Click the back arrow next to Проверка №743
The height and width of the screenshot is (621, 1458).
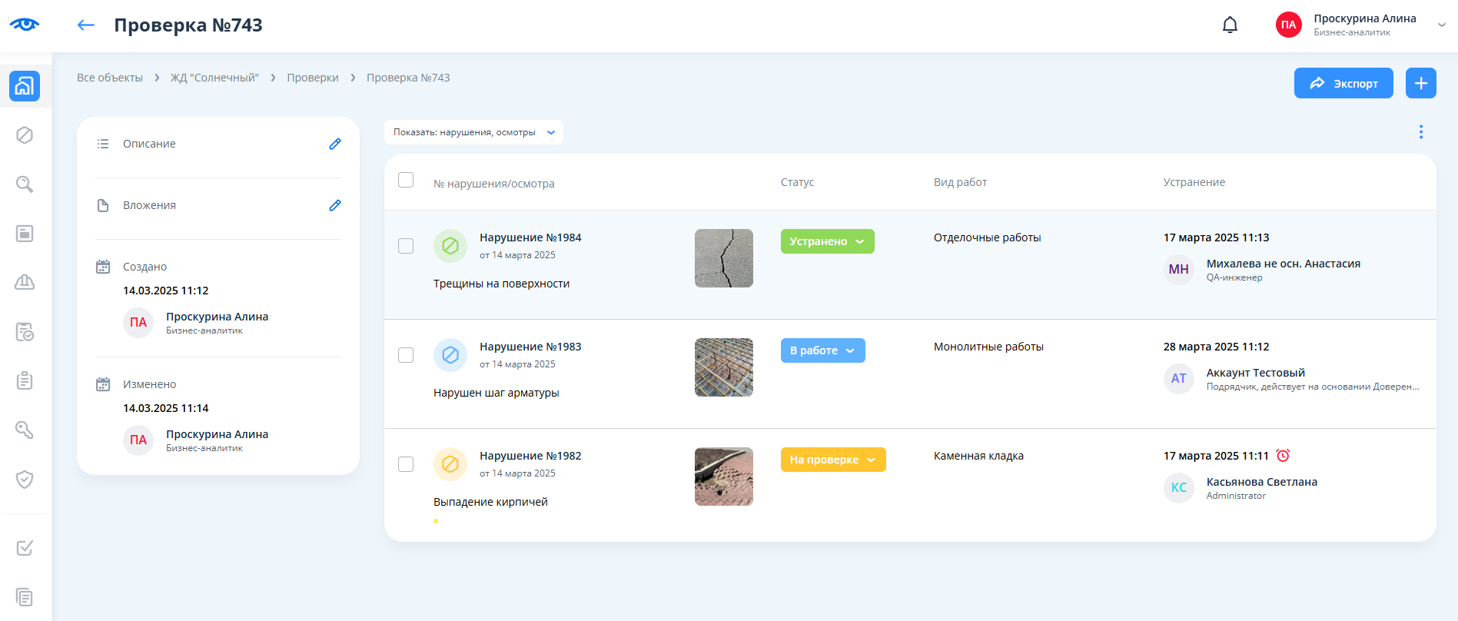point(85,25)
